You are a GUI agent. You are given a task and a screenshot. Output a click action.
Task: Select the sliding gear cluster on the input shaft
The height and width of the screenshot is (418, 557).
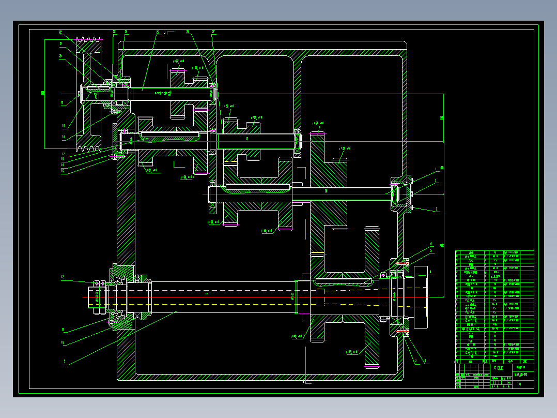click(189, 94)
